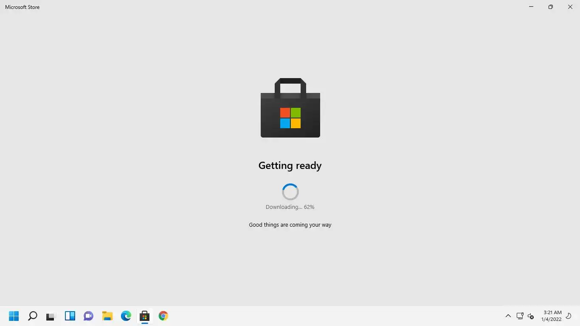
Task: Open clock showing 3:21 AM
Action: click(x=552, y=316)
